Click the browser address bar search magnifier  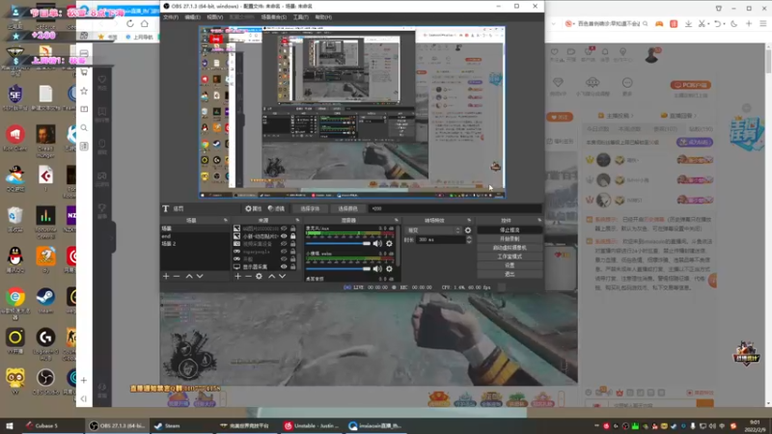click(645, 23)
